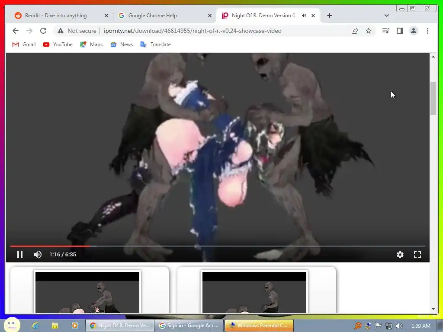Click the page scrollbar down arrow
The height and width of the screenshot is (332, 443).
(x=433, y=309)
